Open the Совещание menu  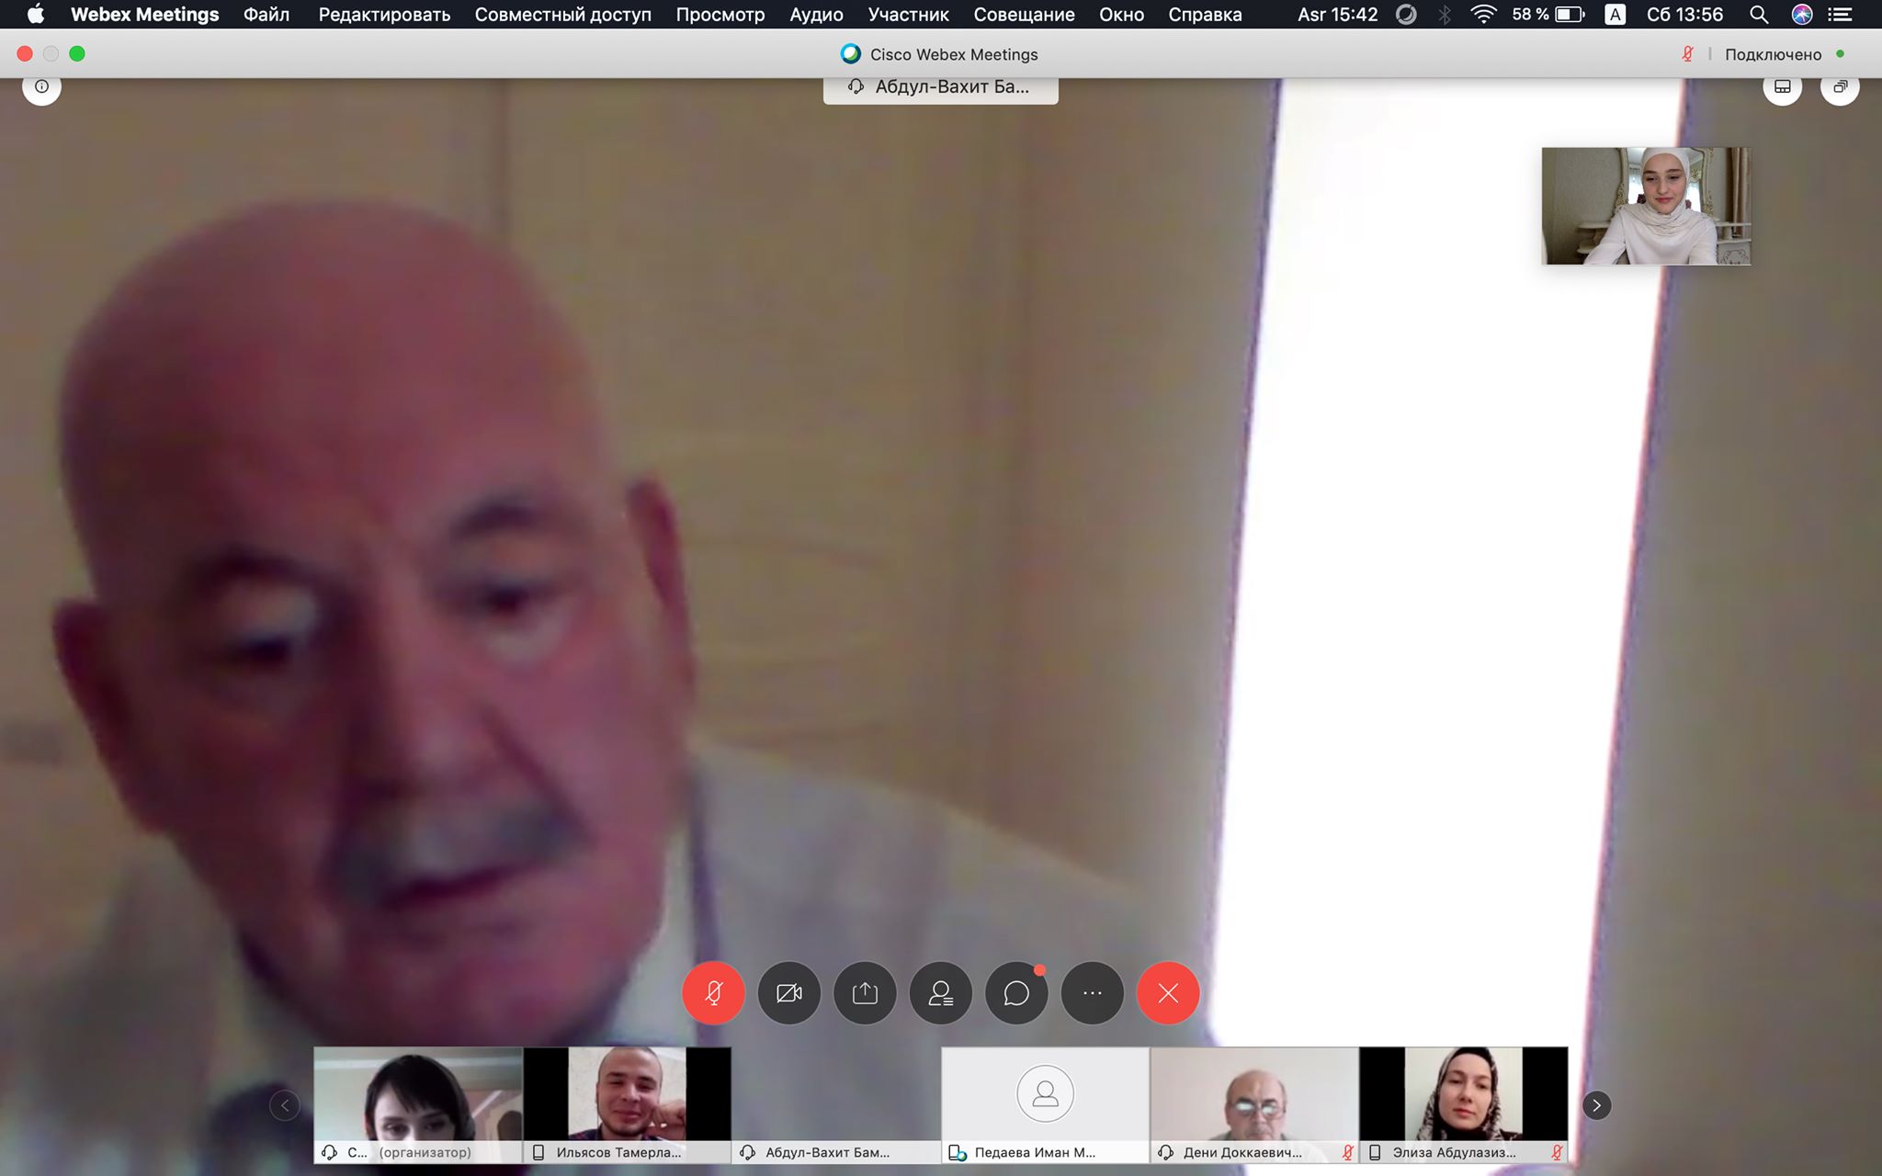coord(1024,15)
